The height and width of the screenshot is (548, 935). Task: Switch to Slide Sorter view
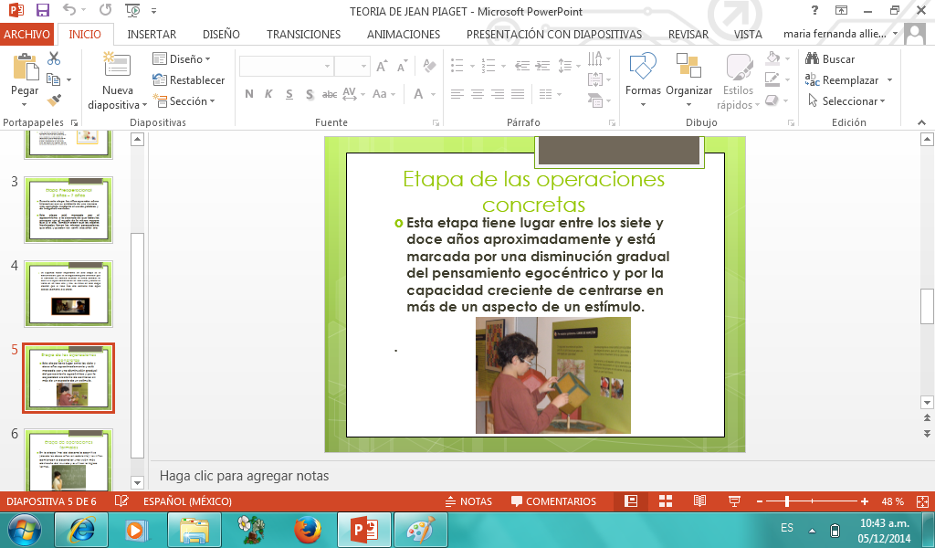tap(666, 501)
